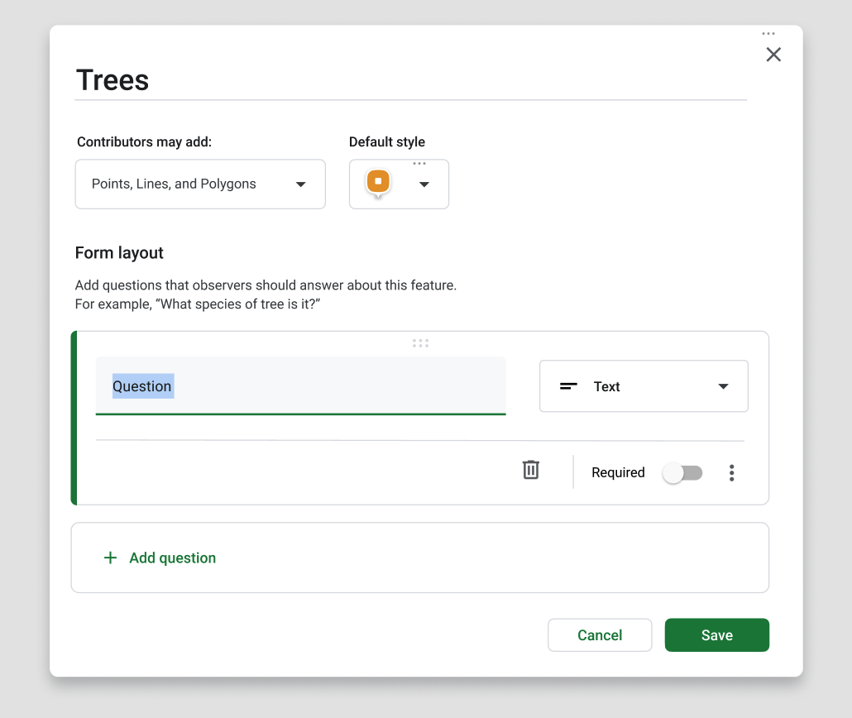This screenshot has height=718, width=852.
Task: Open the Text question type dropdown
Action: coord(644,386)
